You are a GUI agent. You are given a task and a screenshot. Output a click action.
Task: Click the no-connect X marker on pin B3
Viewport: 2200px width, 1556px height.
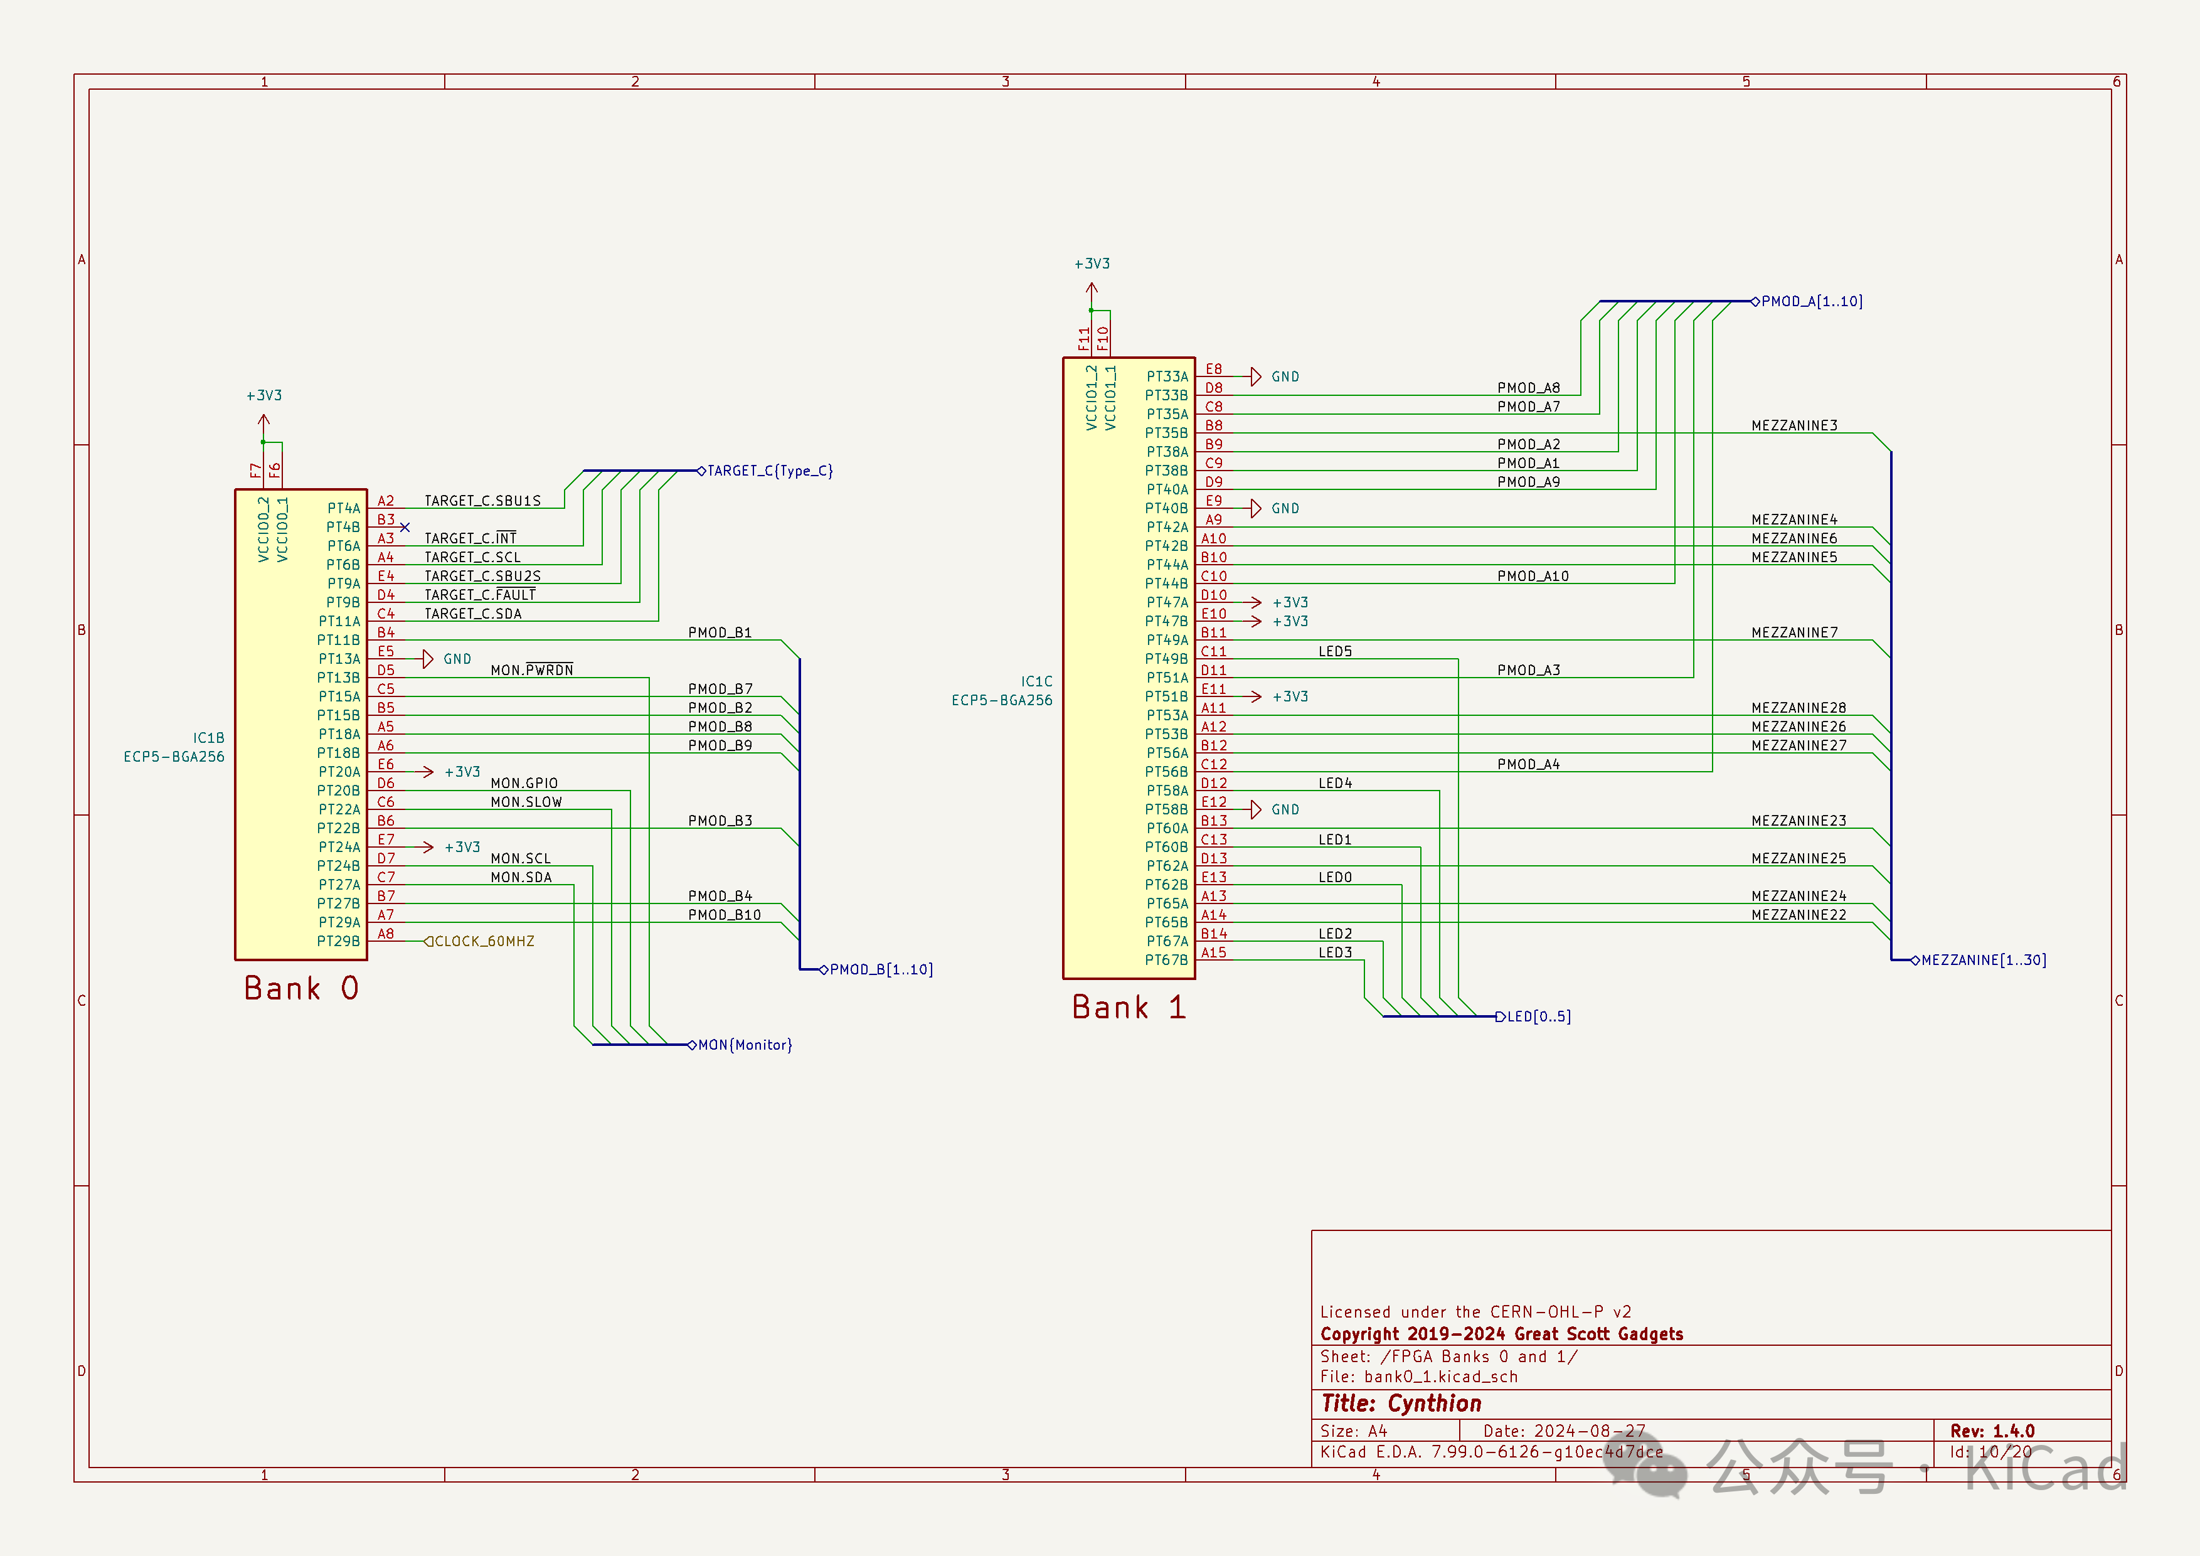[405, 527]
